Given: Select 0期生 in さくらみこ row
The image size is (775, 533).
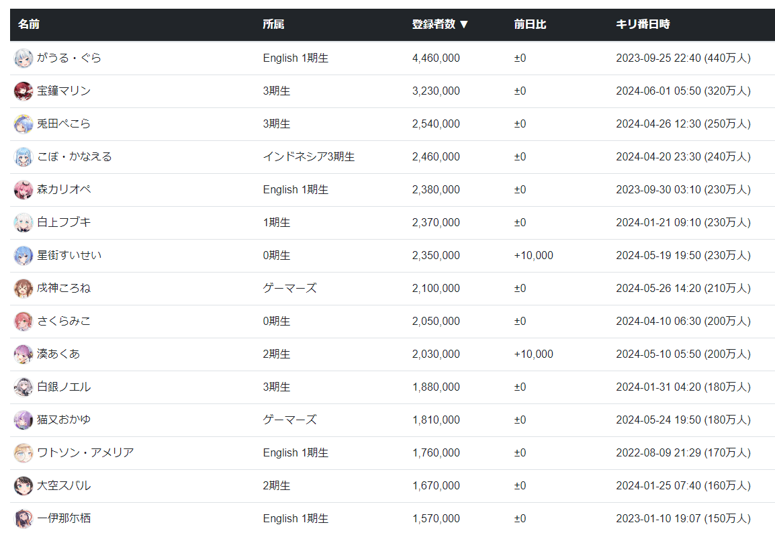Looking at the screenshot, I should (x=276, y=321).
